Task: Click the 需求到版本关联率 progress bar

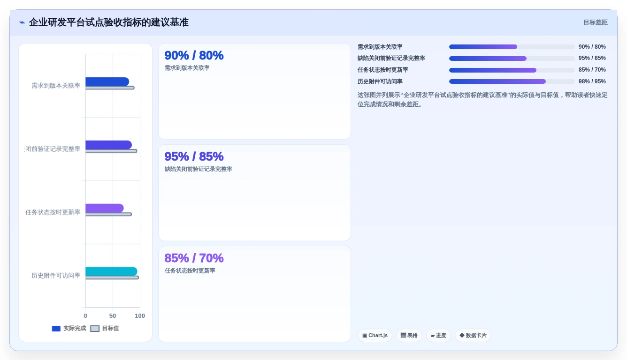Action: point(512,47)
